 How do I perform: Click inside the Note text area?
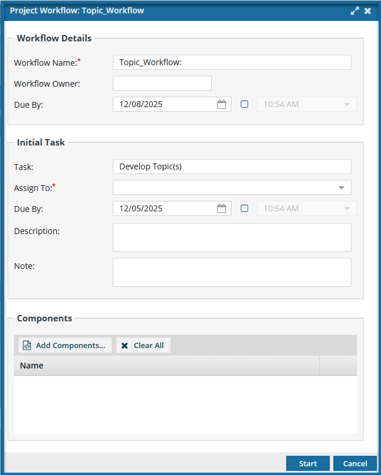[x=232, y=272]
